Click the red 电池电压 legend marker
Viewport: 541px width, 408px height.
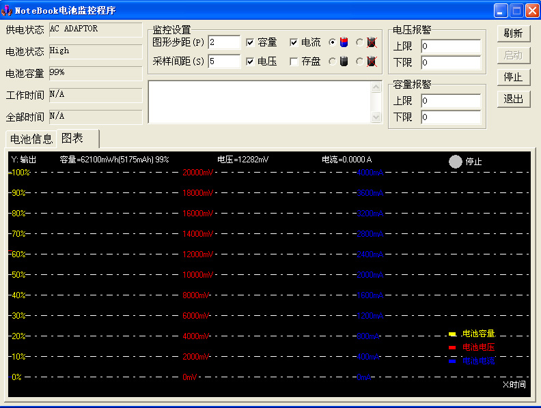[x=452, y=347]
